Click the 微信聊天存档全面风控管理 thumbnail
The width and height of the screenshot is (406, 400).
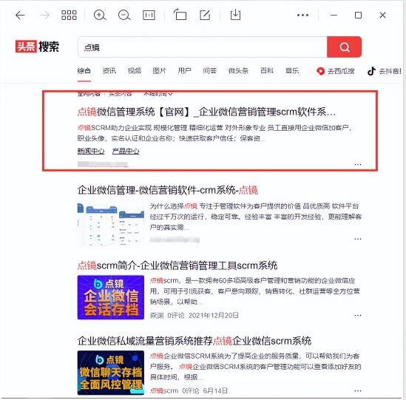[x=111, y=373]
